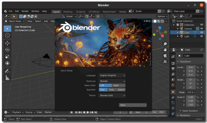Open the rotation Mode XYZ dropdown

191,92
